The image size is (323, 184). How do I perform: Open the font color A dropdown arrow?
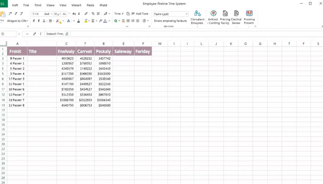click(x=74, y=21)
